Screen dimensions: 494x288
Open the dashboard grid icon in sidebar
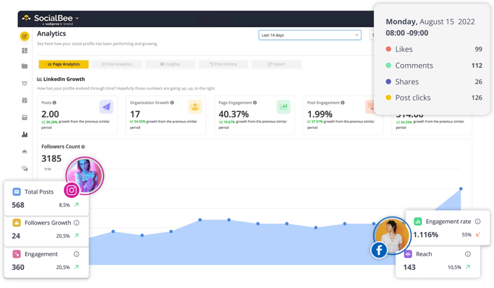pos(25,51)
